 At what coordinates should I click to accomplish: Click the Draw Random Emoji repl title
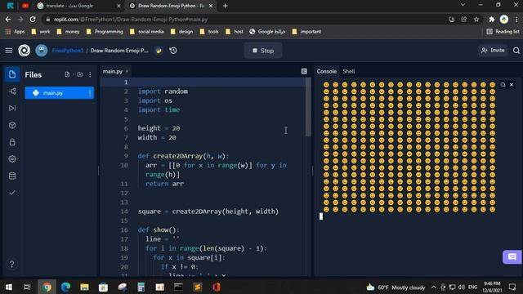tap(119, 51)
